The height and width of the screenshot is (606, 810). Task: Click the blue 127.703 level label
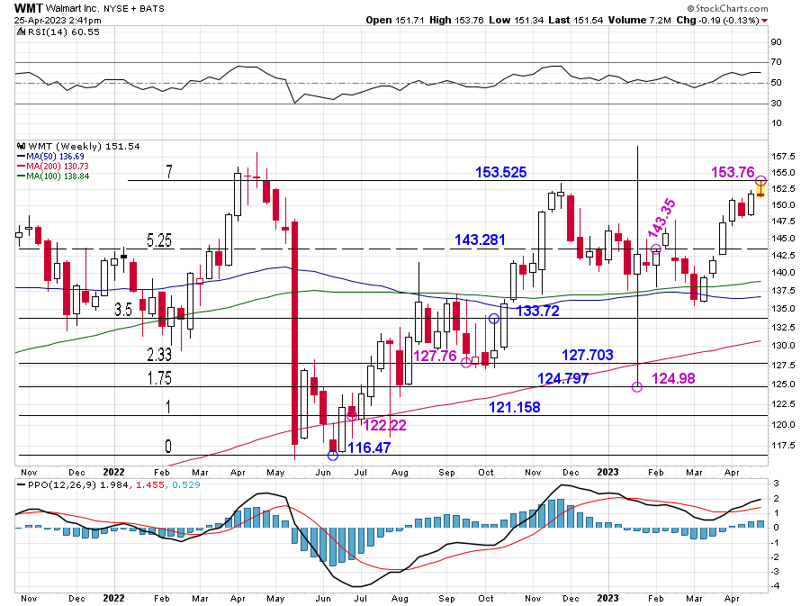(588, 355)
